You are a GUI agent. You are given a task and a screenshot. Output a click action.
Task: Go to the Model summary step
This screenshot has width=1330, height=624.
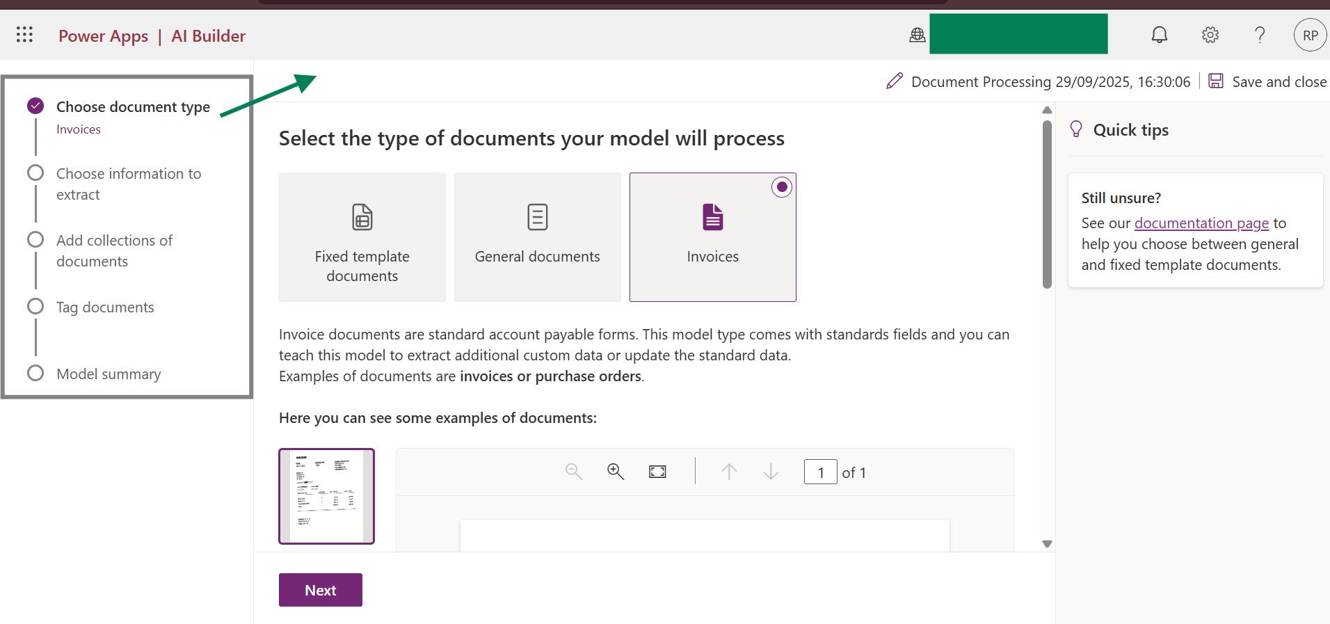click(x=109, y=374)
